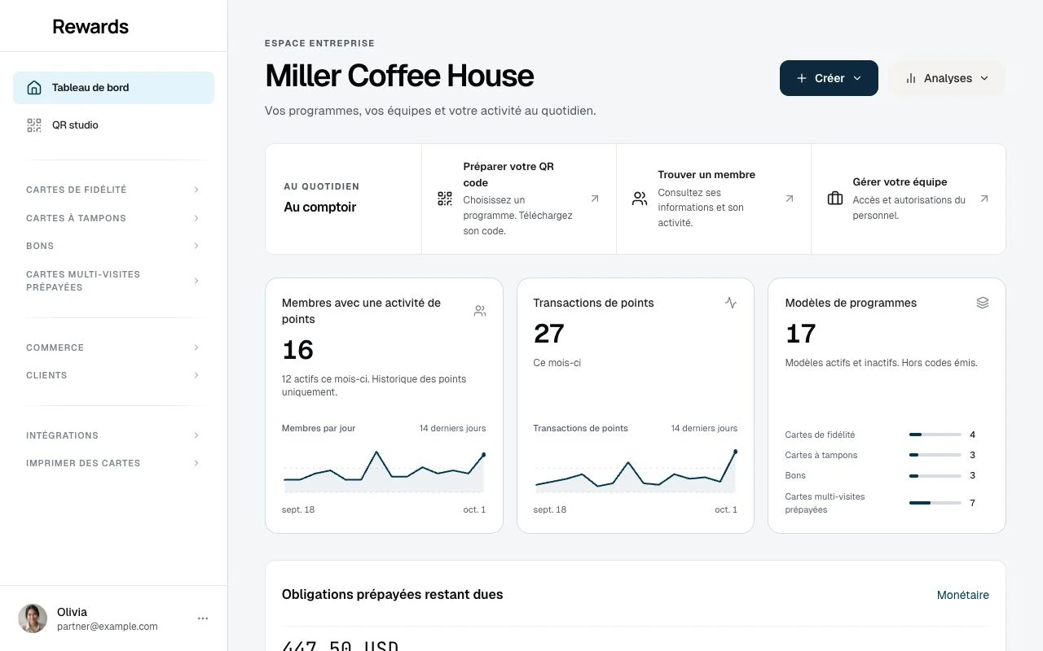Click the arrow icon on Préparer votre QR code card
Image resolution: width=1043 pixels, height=651 pixels.
pyautogui.click(x=595, y=199)
